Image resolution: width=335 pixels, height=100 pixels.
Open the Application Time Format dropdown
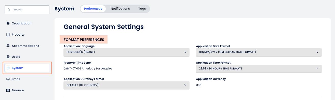click(259, 68)
